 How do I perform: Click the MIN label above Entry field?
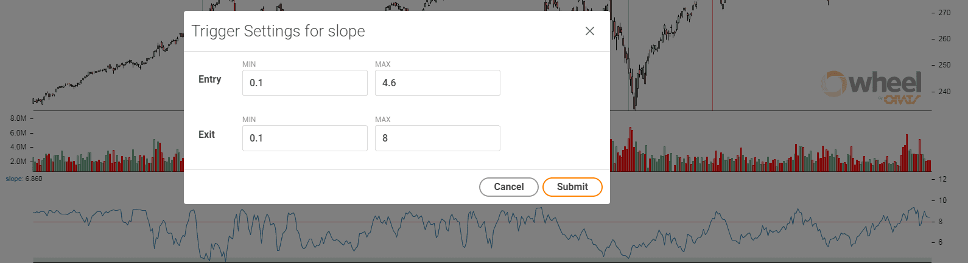coord(249,64)
